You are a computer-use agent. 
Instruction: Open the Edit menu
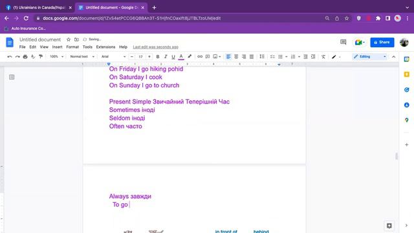pos(33,47)
